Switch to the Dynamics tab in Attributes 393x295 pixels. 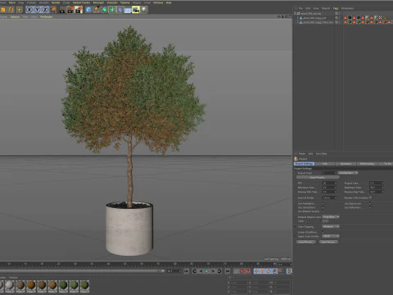[346, 164]
